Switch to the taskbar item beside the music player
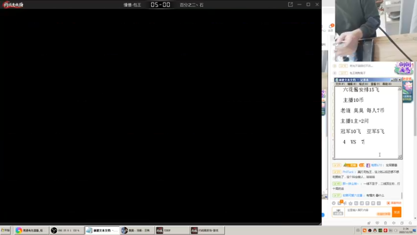 tap(172, 230)
